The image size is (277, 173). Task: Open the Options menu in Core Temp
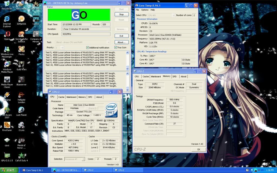click(145, 10)
